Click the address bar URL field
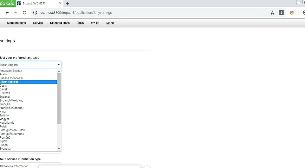Screen dimensions: 305x168 152,13
